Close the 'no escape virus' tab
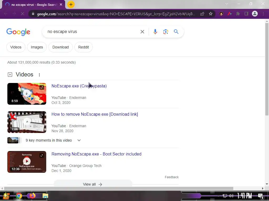 click(61, 5)
